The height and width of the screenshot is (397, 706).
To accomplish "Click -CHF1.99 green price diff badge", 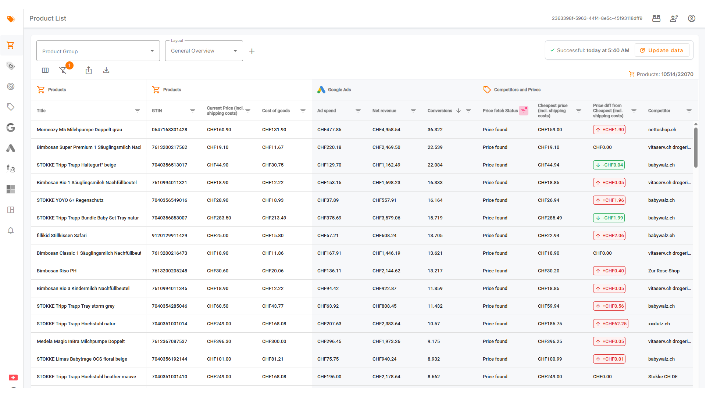I will 609,218.
